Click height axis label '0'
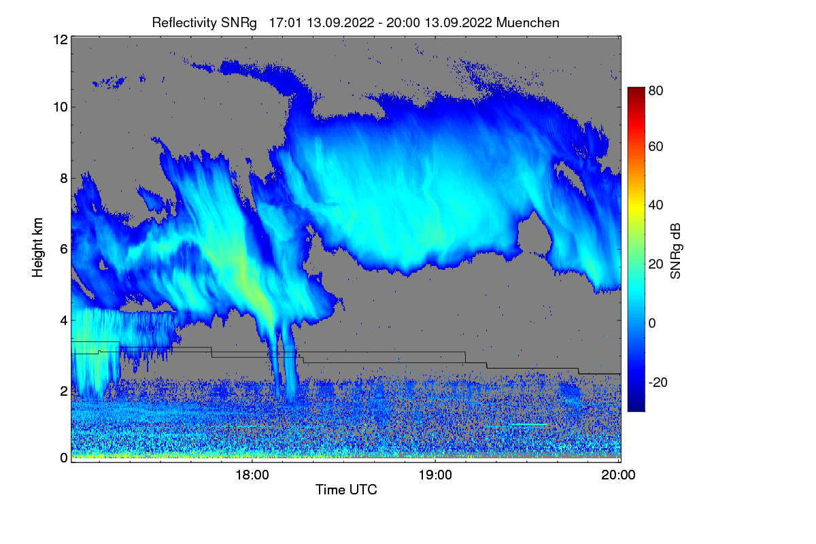 tap(64, 458)
